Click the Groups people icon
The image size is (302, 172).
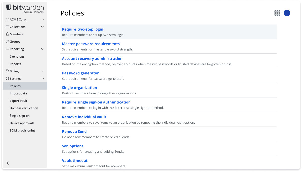7,42
